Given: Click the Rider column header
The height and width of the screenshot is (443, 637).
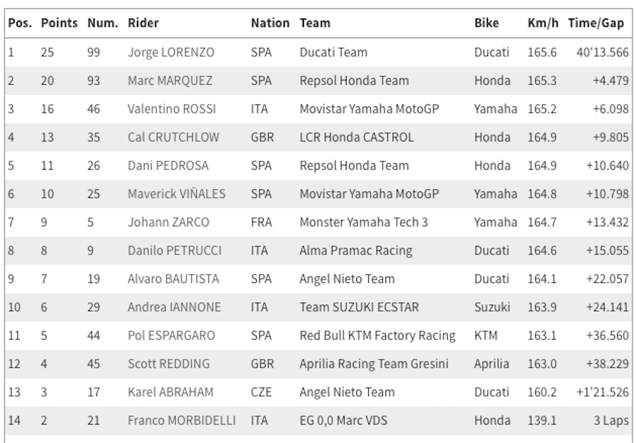Looking at the screenshot, I should pos(143,24).
